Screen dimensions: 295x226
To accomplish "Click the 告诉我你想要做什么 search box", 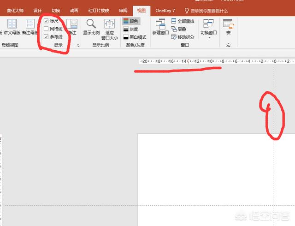I will (209, 10).
